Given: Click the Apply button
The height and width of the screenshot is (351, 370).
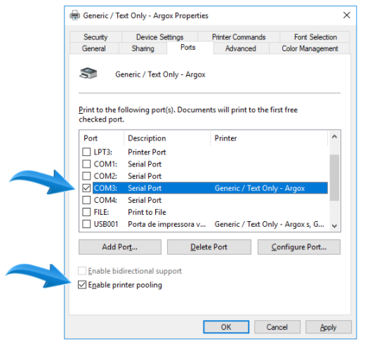Looking at the screenshot, I should (x=329, y=327).
